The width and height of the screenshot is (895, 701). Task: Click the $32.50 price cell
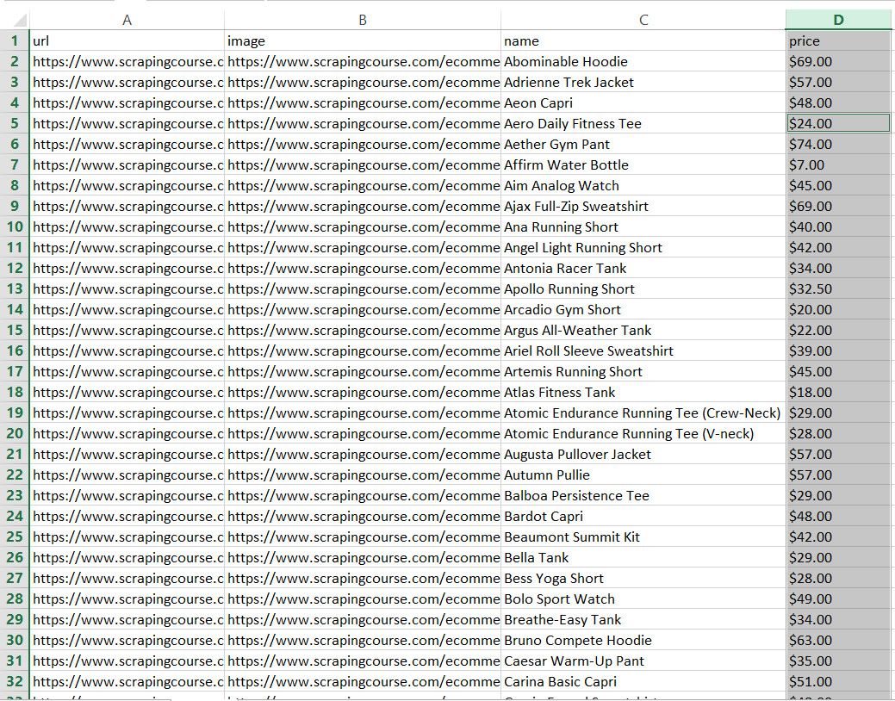click(x=838, y=288)
